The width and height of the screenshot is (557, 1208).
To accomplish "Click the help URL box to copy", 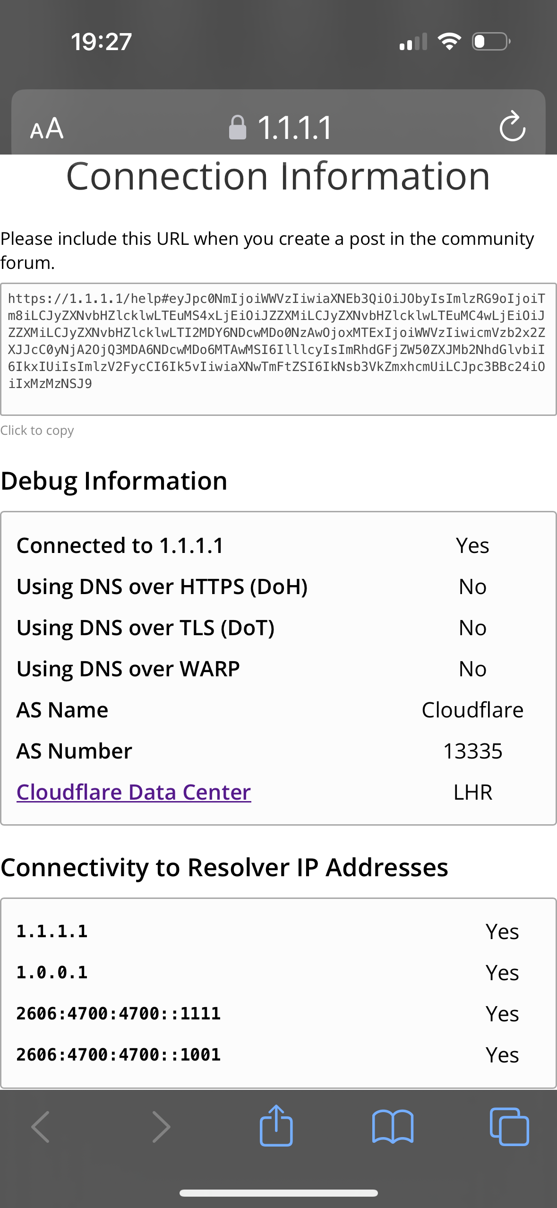I will click(x=278, y=349).
